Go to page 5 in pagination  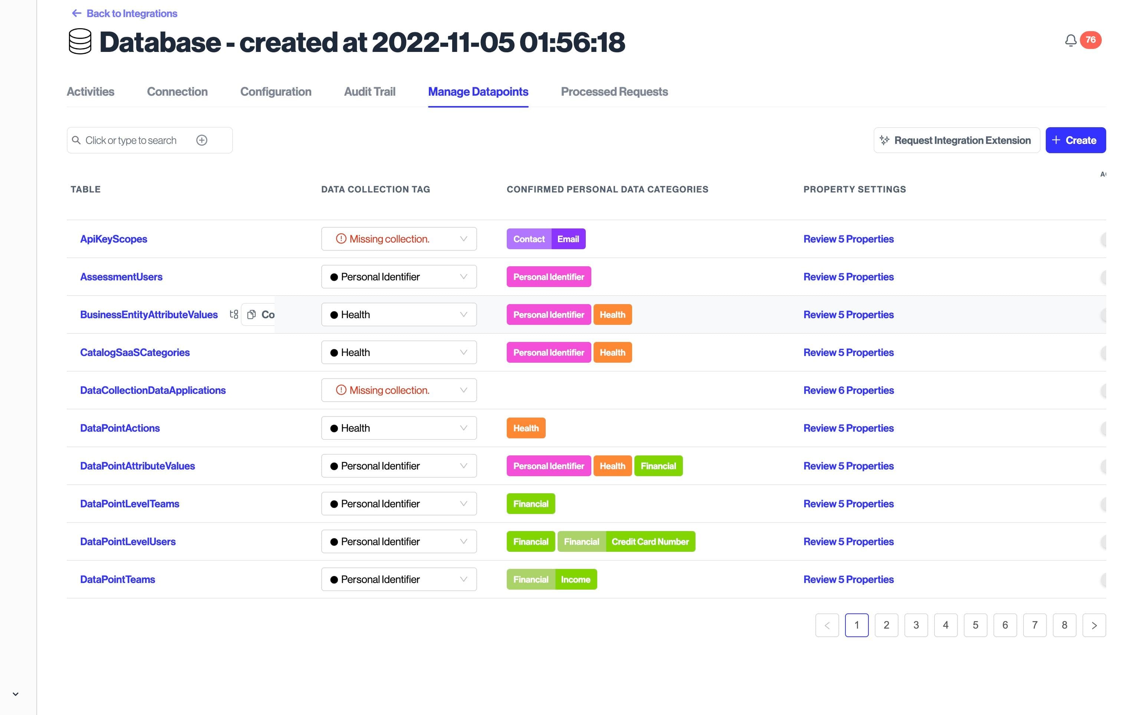point(975,625)
